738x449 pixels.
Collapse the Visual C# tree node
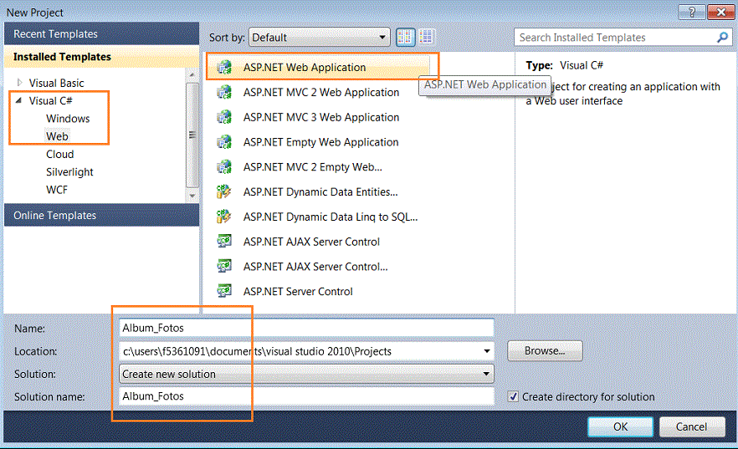pos(18,100)
